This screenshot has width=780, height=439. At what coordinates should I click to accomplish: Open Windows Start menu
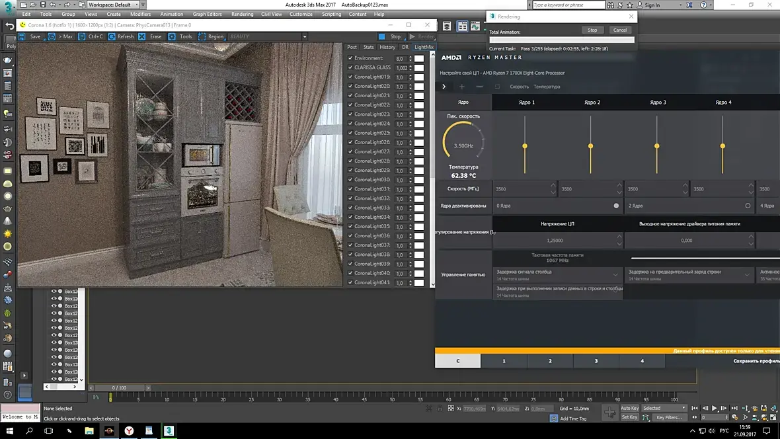click(x=9, y=430)
